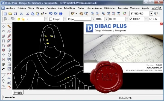164x101 pixels.
Task: Click the Comando input line
Action: [61, 97]
